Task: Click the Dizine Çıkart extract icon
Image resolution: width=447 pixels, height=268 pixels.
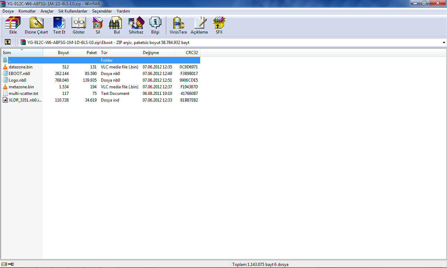Action: click(x=36, y=25)
